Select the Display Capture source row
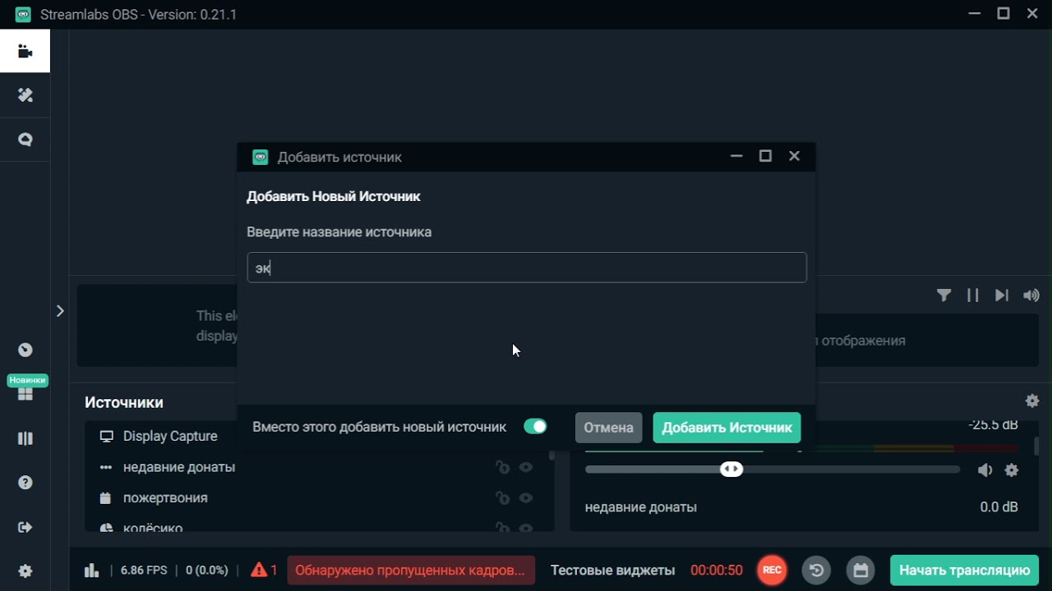Screen dimensions: 1052x591 (316, 437)
